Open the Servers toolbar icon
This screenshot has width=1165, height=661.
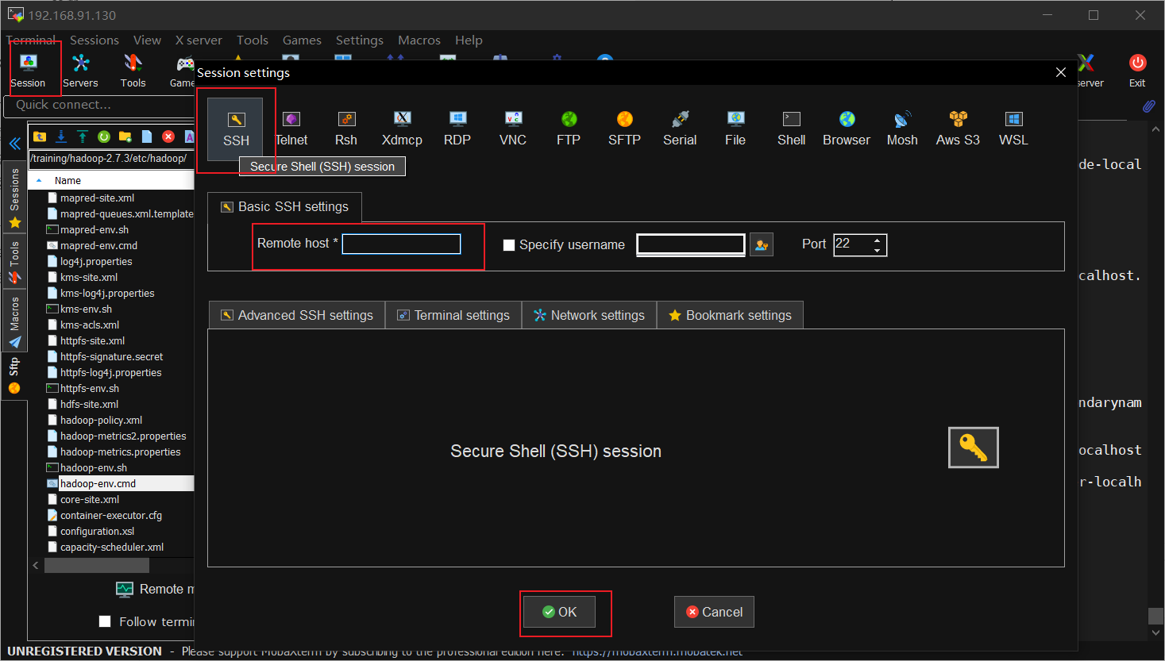pyautogui.click(x=80, y=70)
